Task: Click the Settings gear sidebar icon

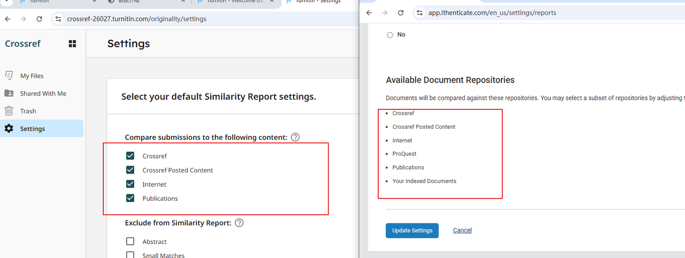Action: click(9, 128)
